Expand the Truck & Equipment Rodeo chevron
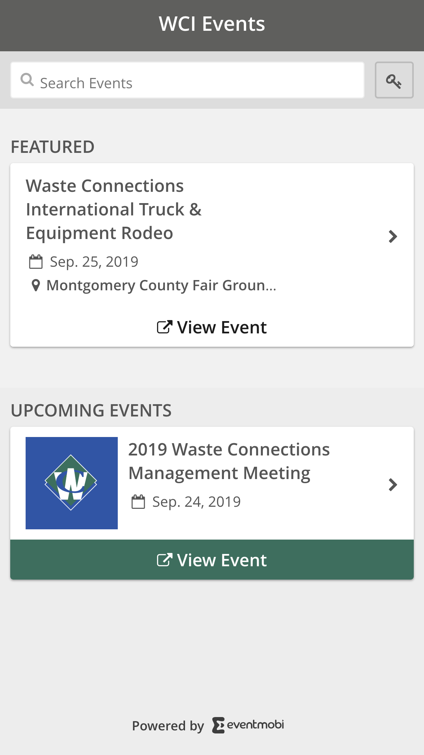The width and height of the screenshot is (424, 755). [393, 237]
